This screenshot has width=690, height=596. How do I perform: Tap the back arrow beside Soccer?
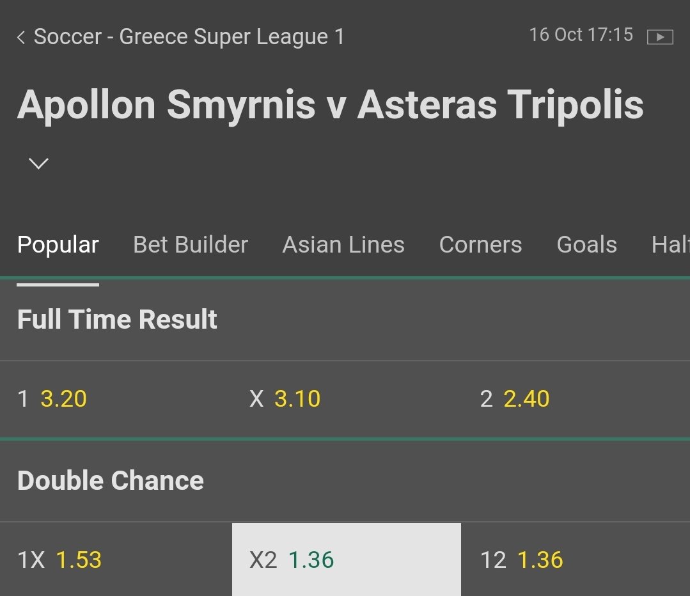[x=21, y=38]
